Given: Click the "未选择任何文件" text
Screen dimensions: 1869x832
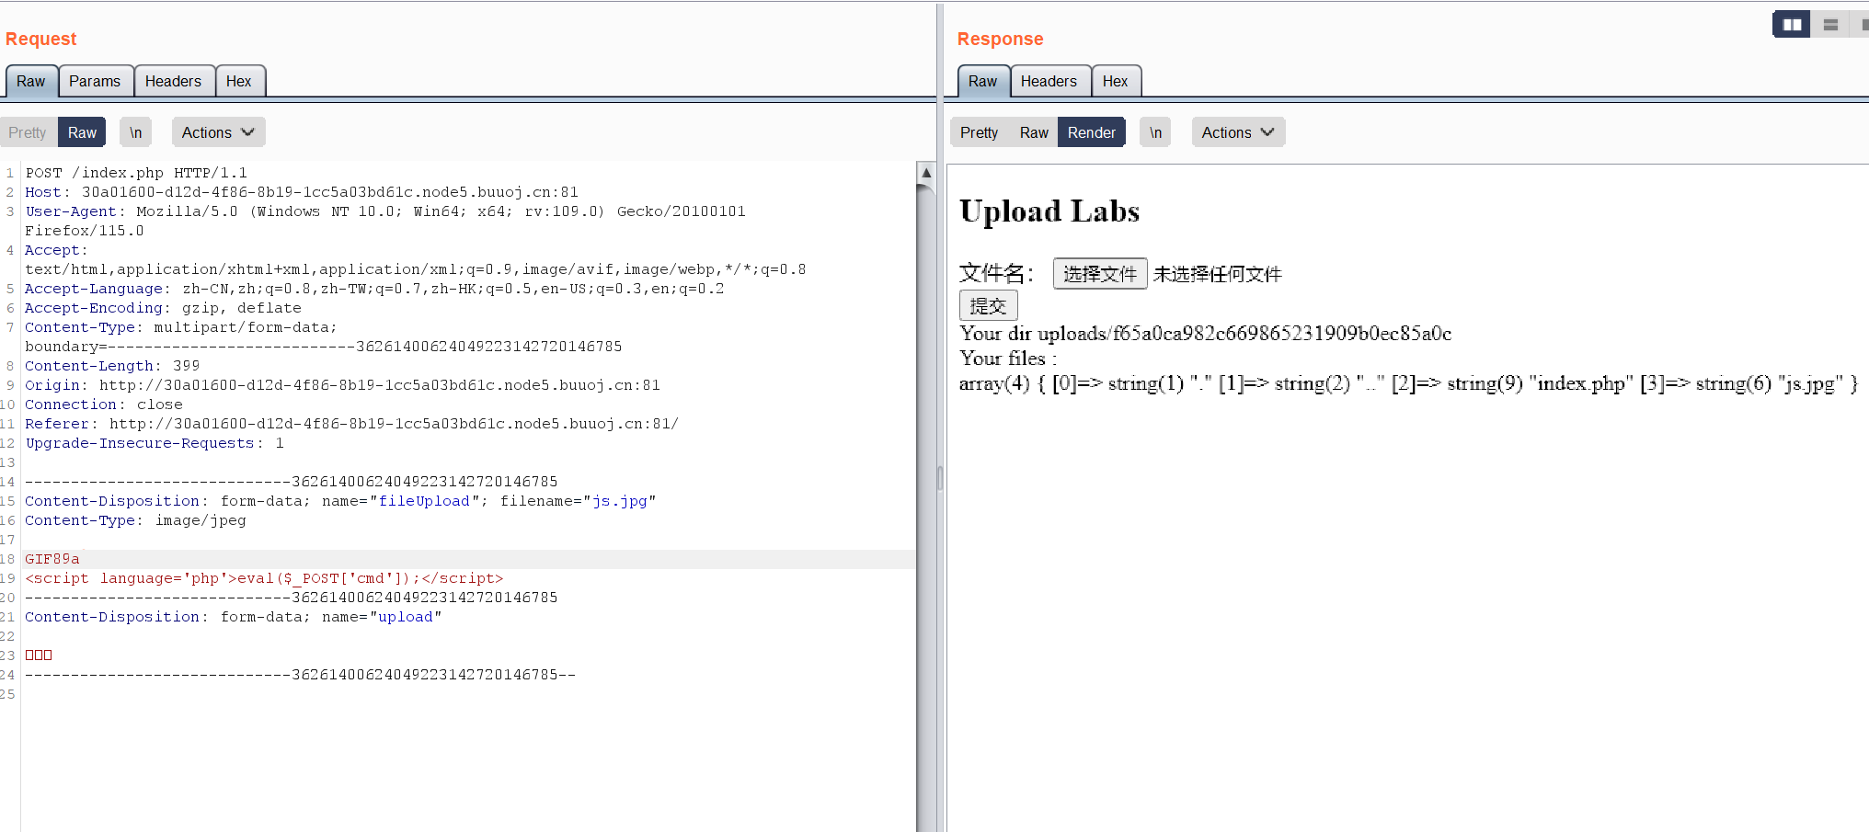Looking at the screenshot, I should pos(1218,274).
